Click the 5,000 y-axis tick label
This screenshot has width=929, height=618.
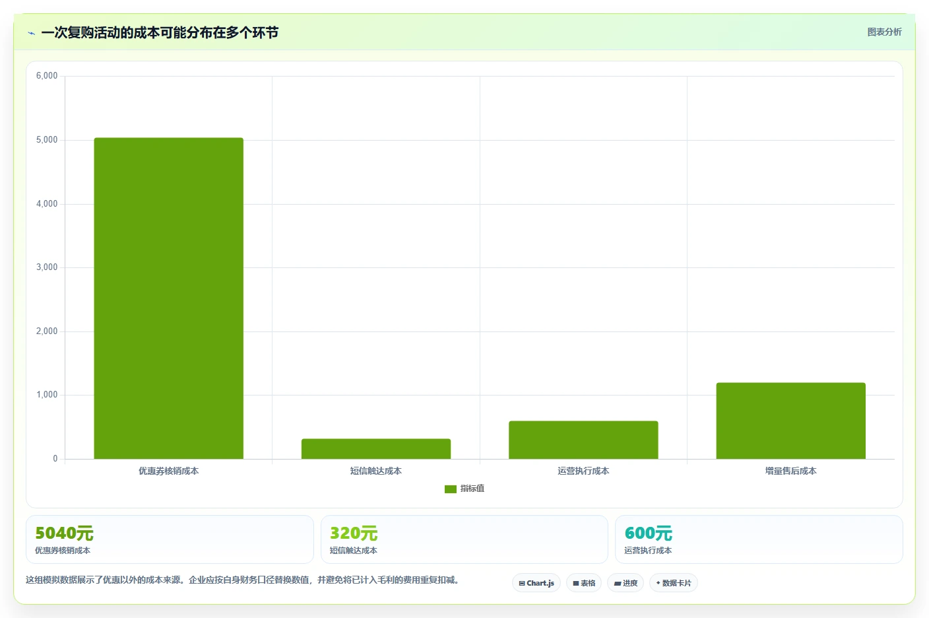47,140
